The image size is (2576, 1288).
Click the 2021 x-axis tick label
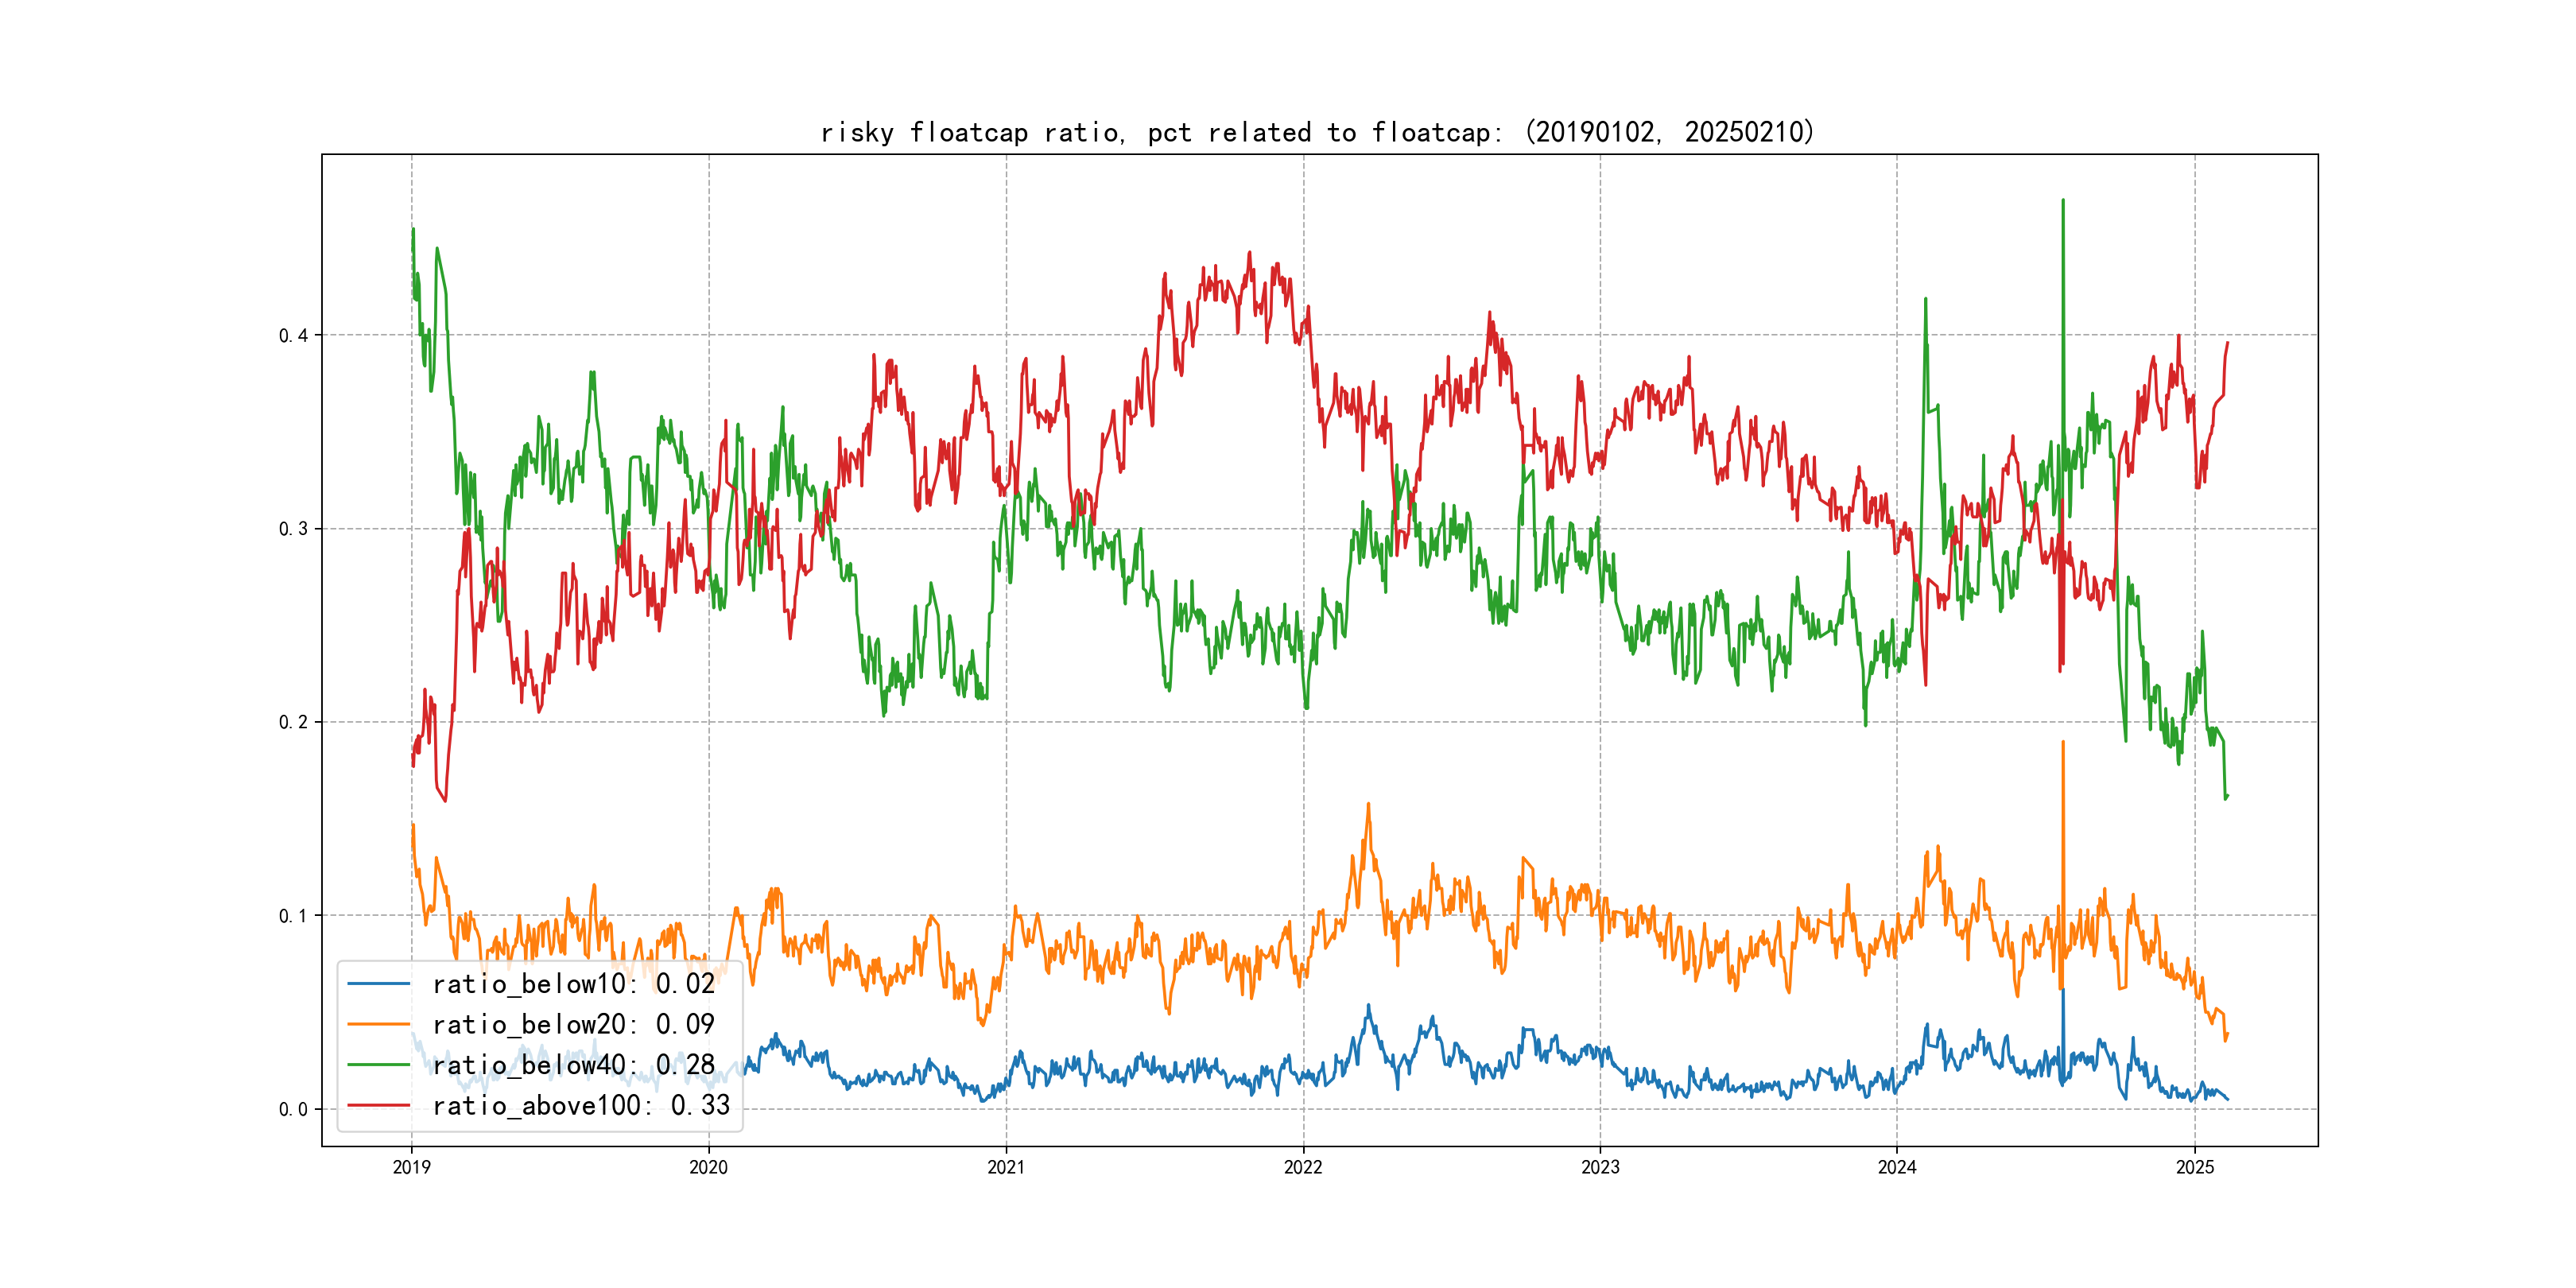click(x=1006, y=1167)
